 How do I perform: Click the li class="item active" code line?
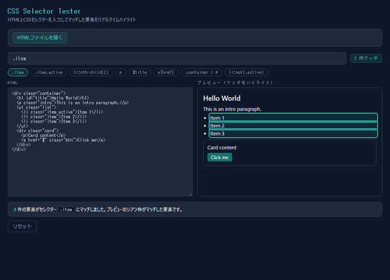pyautogui.click(x=62, y=112)
